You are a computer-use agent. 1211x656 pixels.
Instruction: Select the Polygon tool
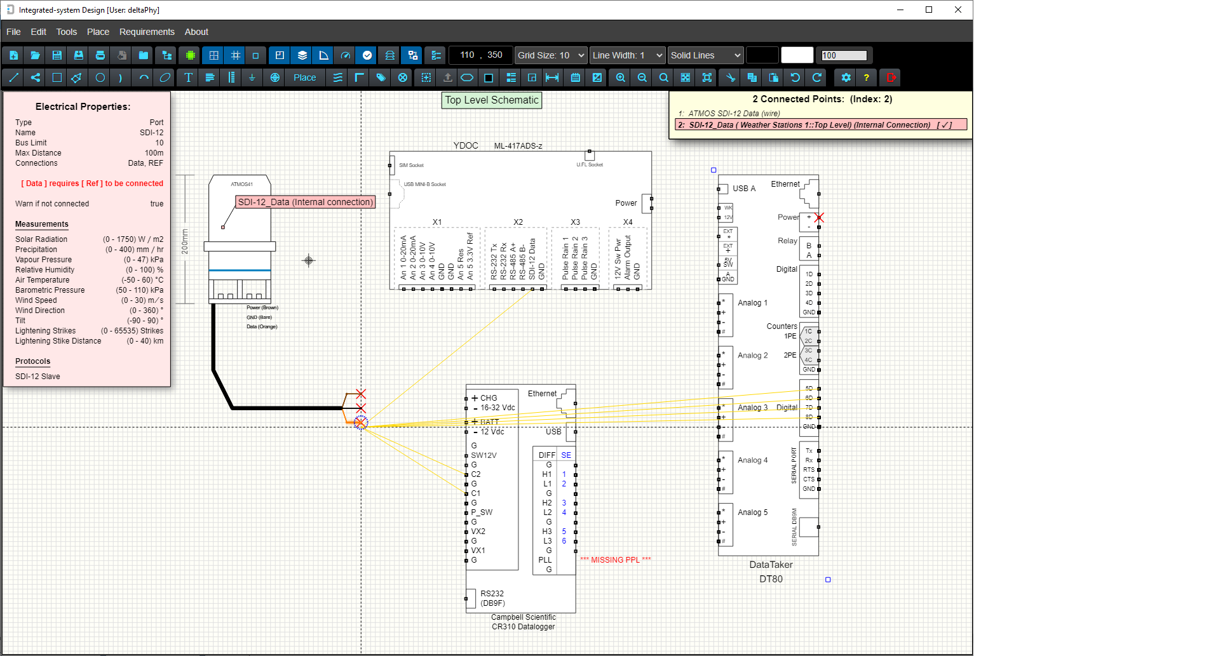(76, 77)
